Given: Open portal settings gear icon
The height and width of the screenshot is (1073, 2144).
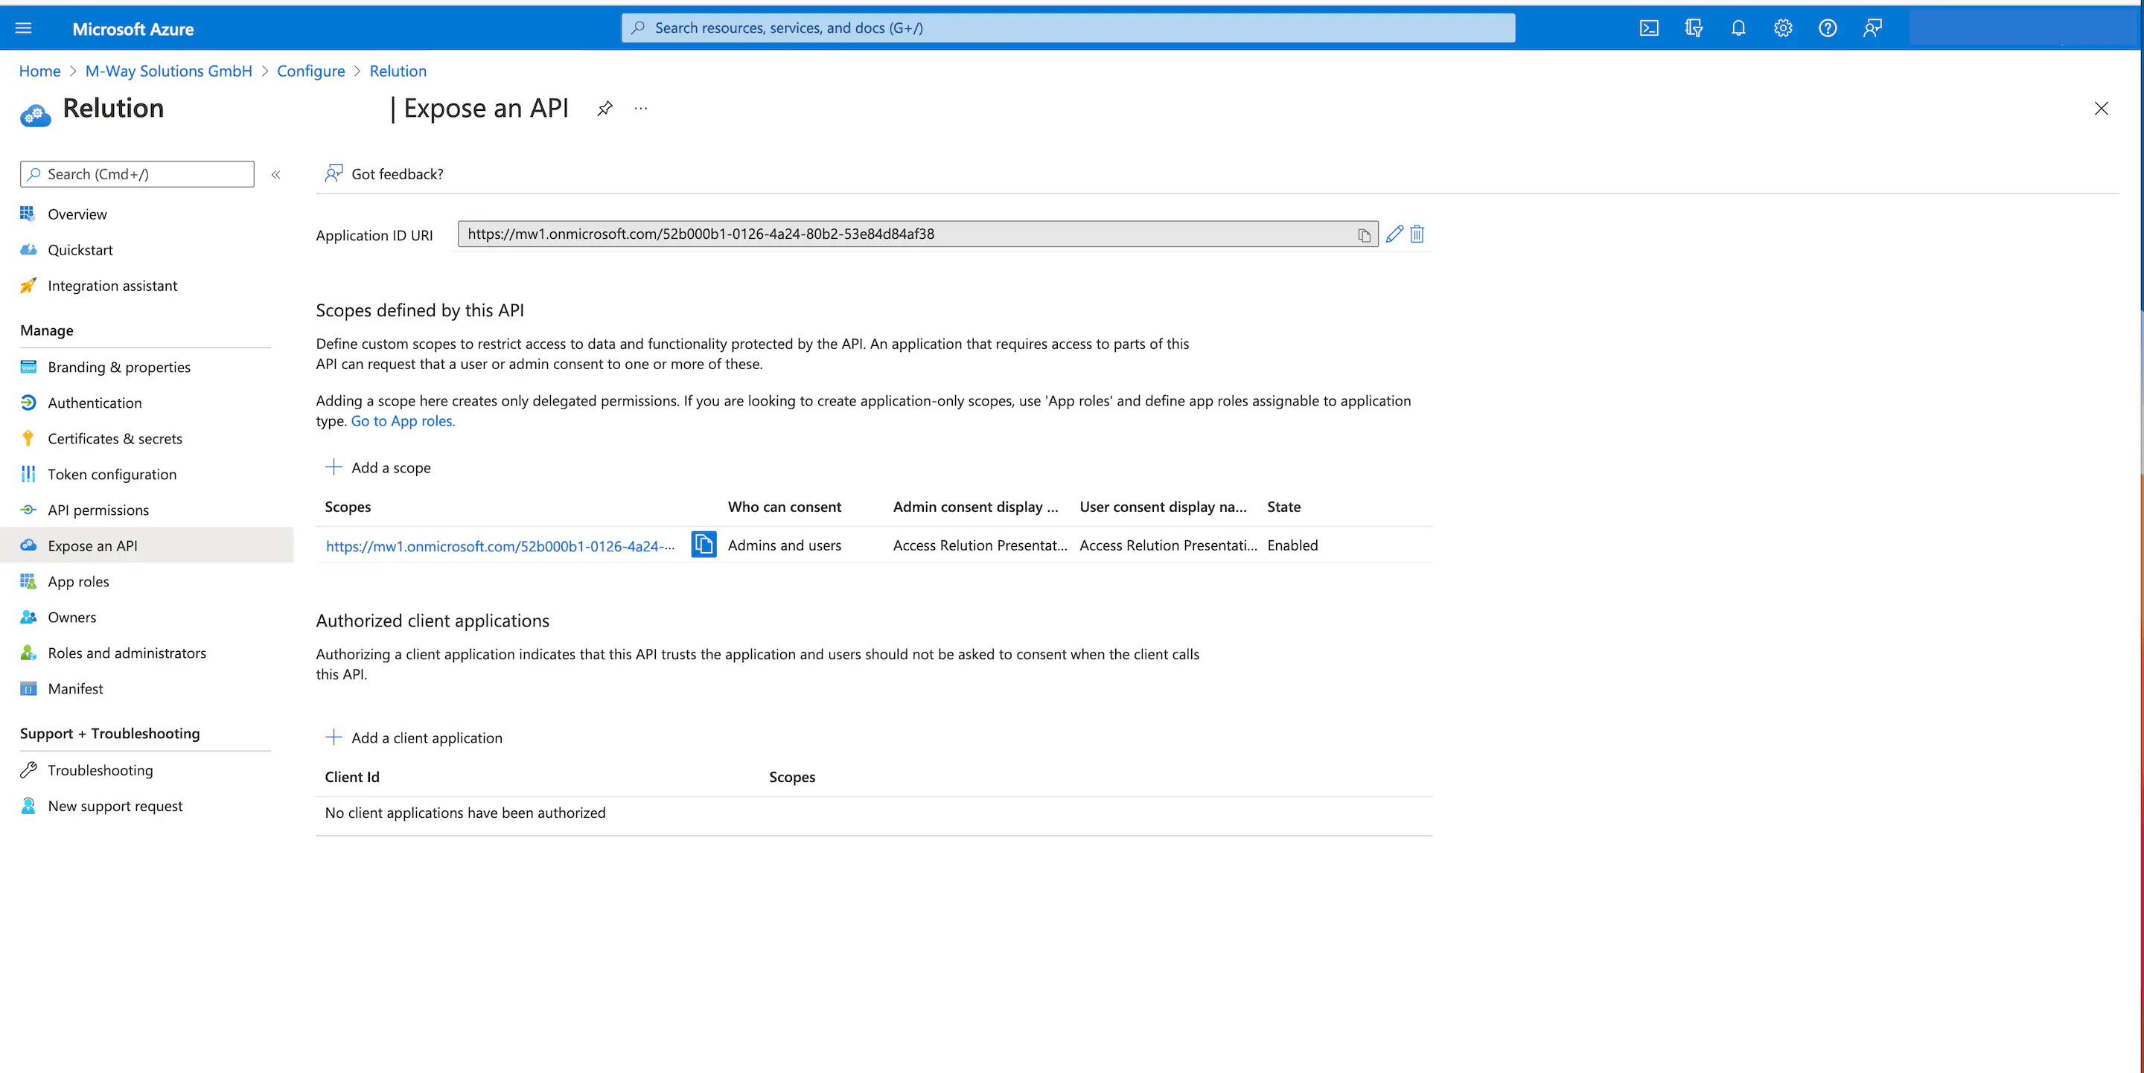Looking at the screenshot, I should 1782,28.
